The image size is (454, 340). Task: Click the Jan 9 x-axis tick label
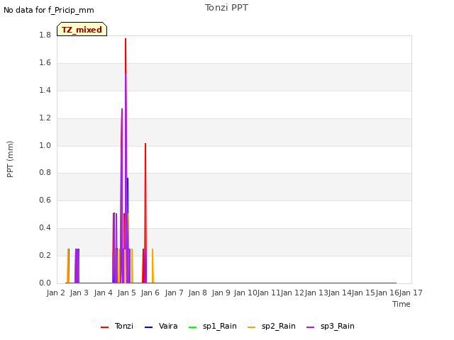click(221, 293)
